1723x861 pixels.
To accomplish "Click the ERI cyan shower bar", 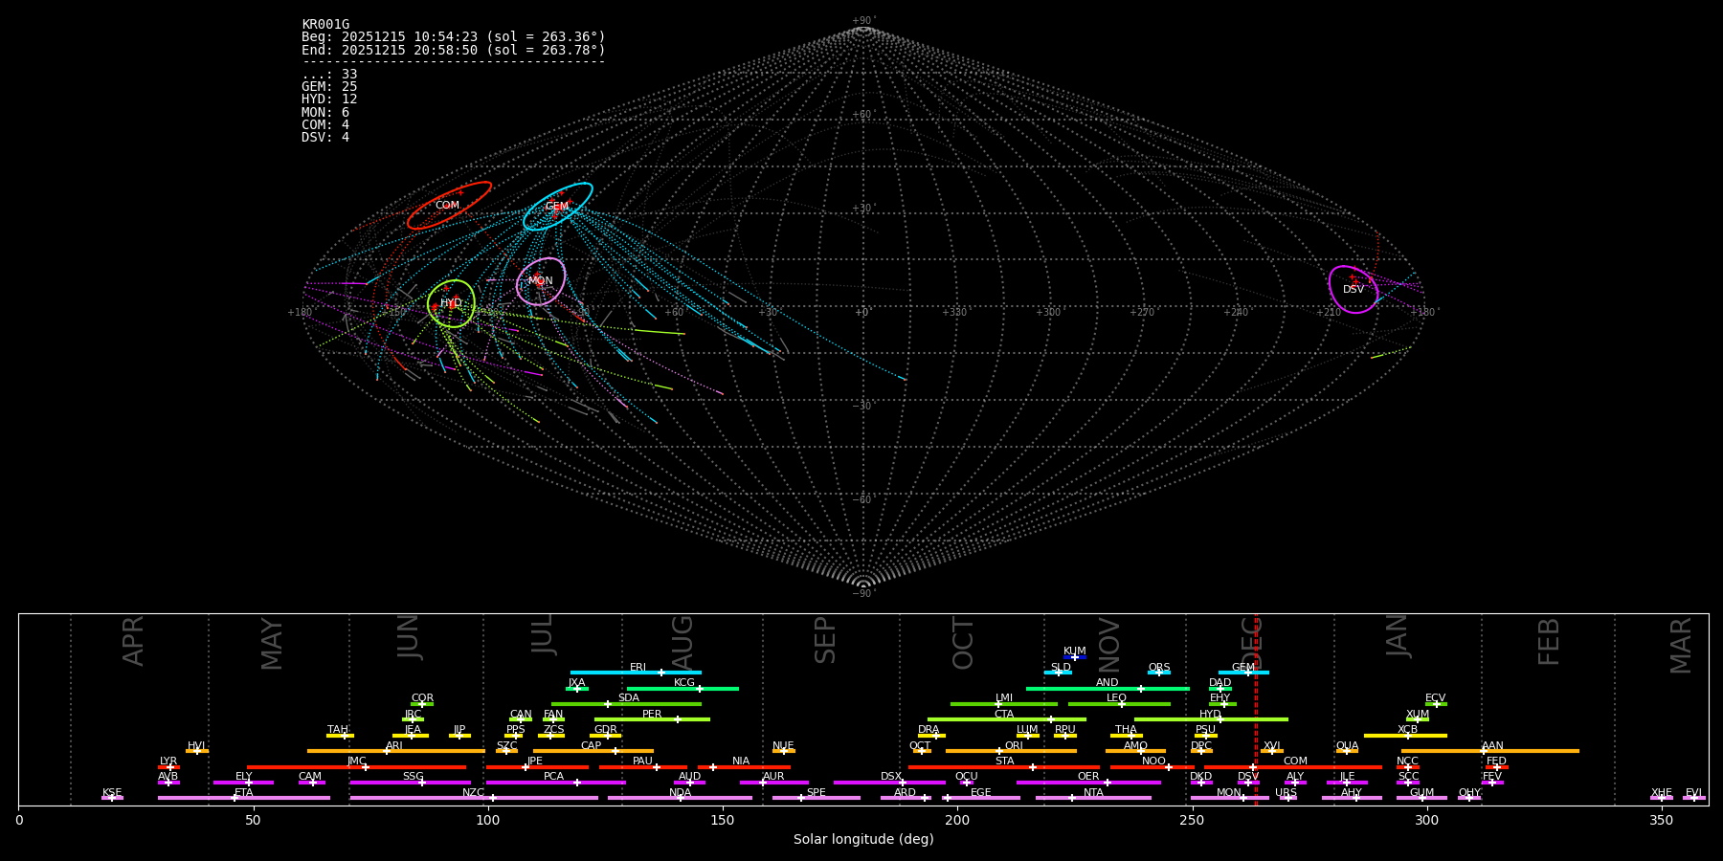I will tap(636, 673).
